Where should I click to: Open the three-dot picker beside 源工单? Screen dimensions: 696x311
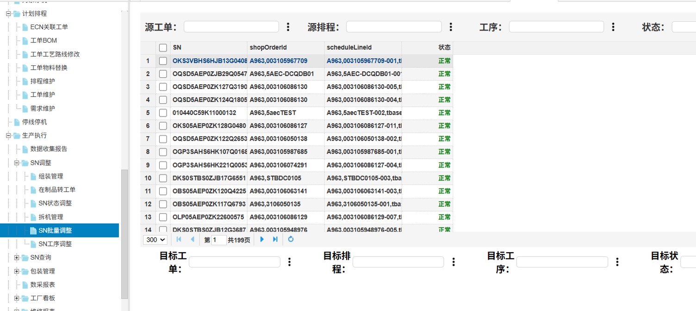[x=288, y=27]
